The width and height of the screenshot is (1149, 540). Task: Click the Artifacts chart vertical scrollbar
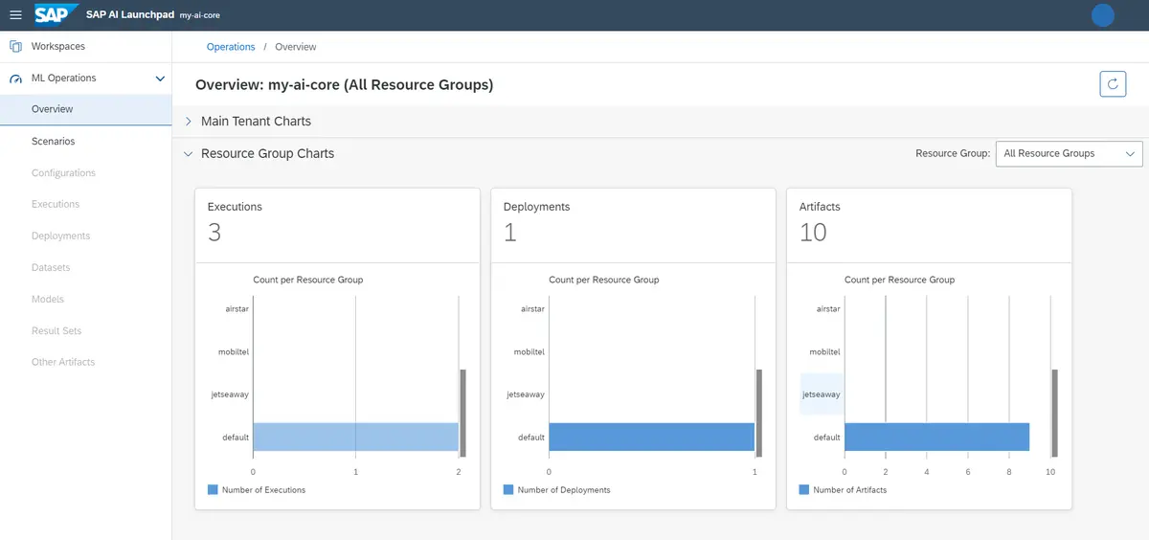pyautogui.click(x=1054, y=413)
